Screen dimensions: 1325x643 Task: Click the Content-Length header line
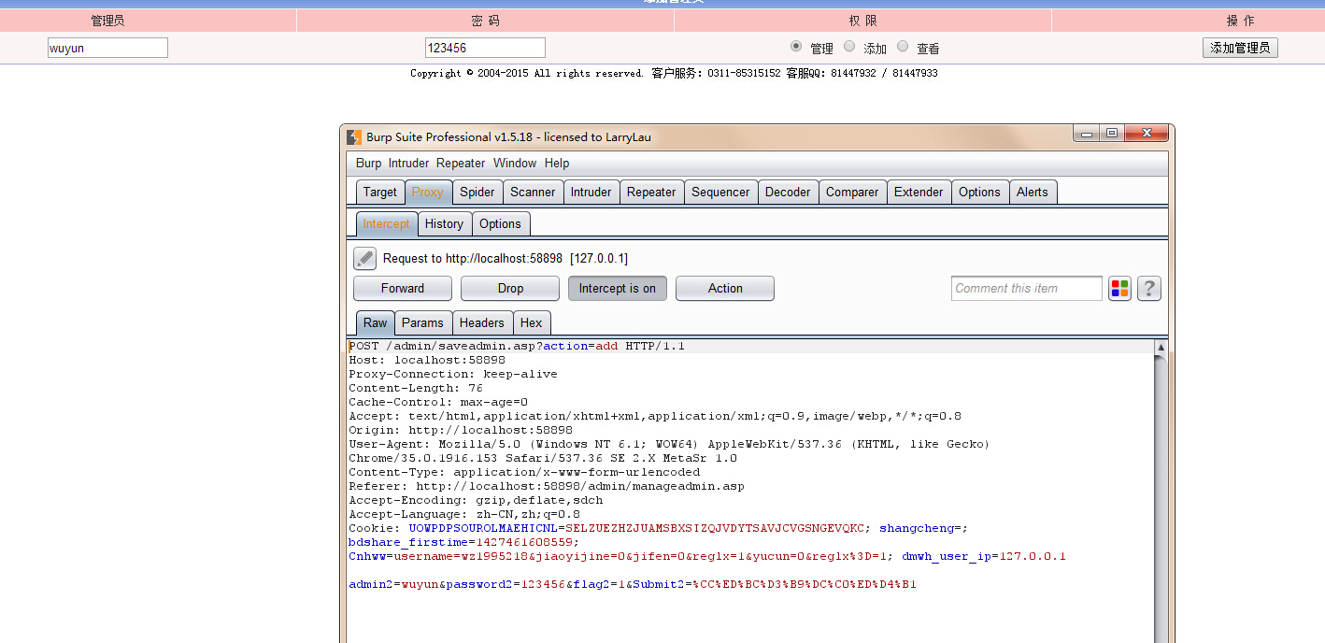pos(416,388)
